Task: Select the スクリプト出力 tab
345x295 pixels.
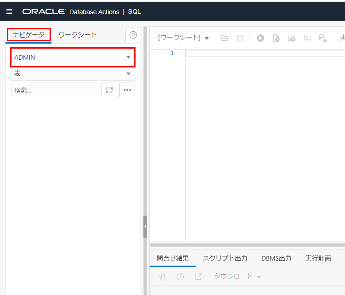Action: click(x=225, y=258)
